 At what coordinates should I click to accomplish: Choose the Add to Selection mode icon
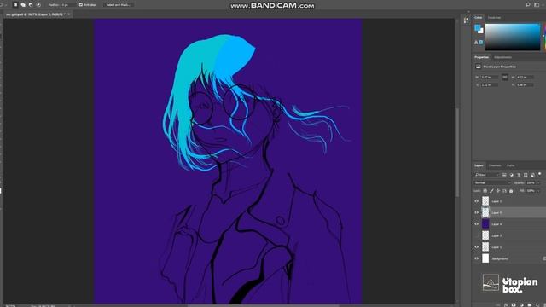pyautogui.click(x=23, y=5)
